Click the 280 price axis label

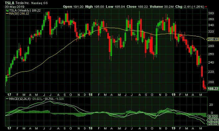point(211,46)
